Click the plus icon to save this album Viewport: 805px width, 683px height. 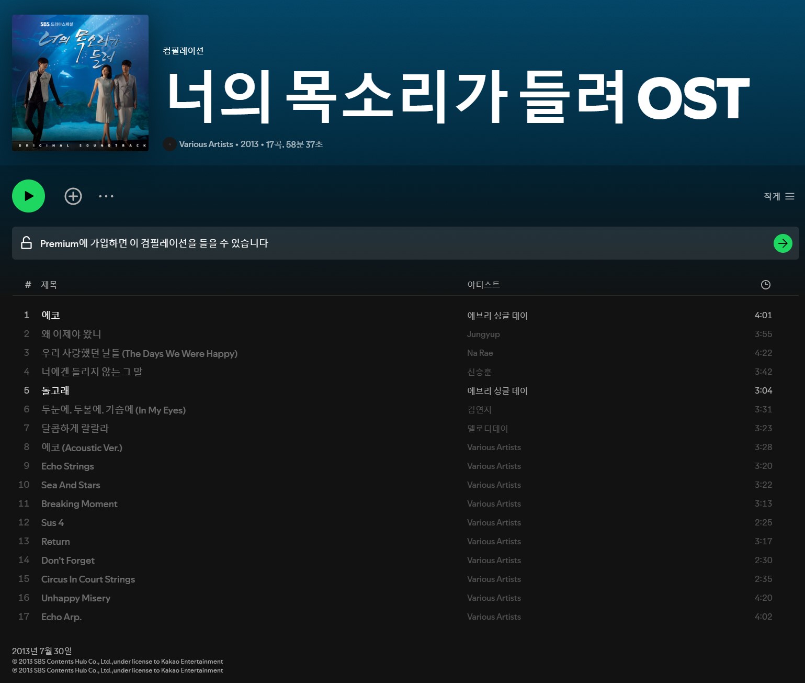(73, 196)
